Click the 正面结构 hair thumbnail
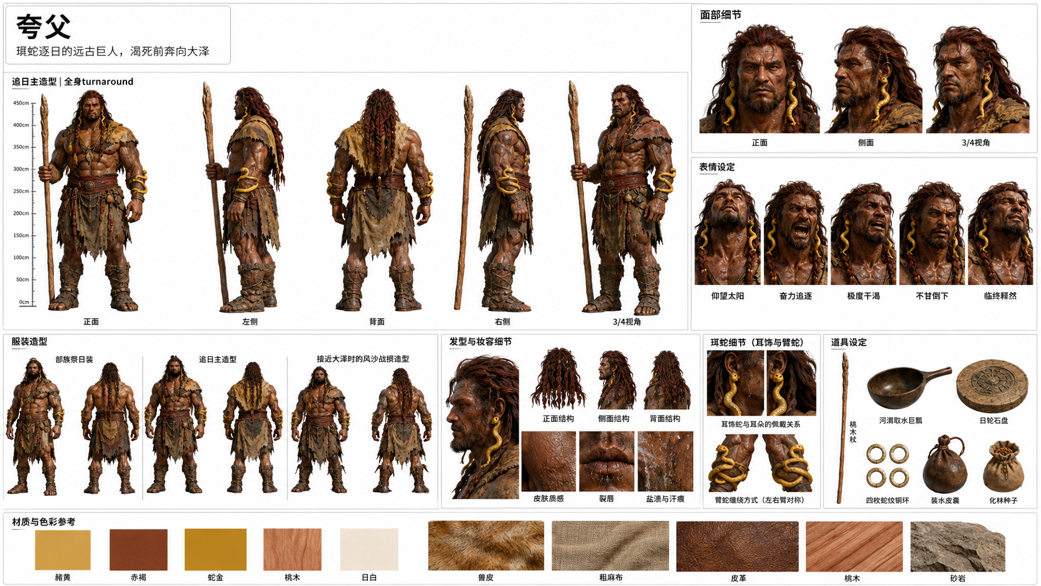 click(558, 379)
